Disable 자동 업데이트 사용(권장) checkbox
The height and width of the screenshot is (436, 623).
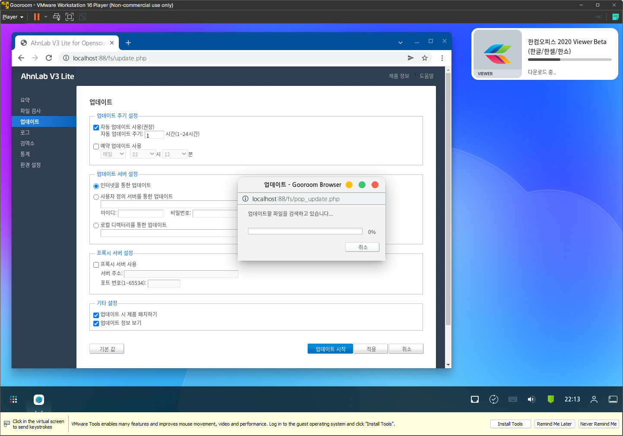click(x=96, y=127)
